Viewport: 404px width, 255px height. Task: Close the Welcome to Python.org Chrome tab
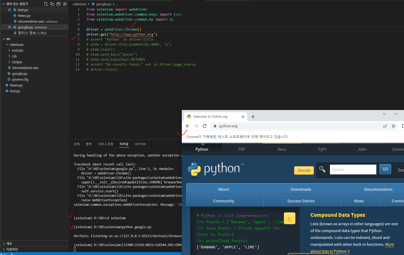pos(243,117)
